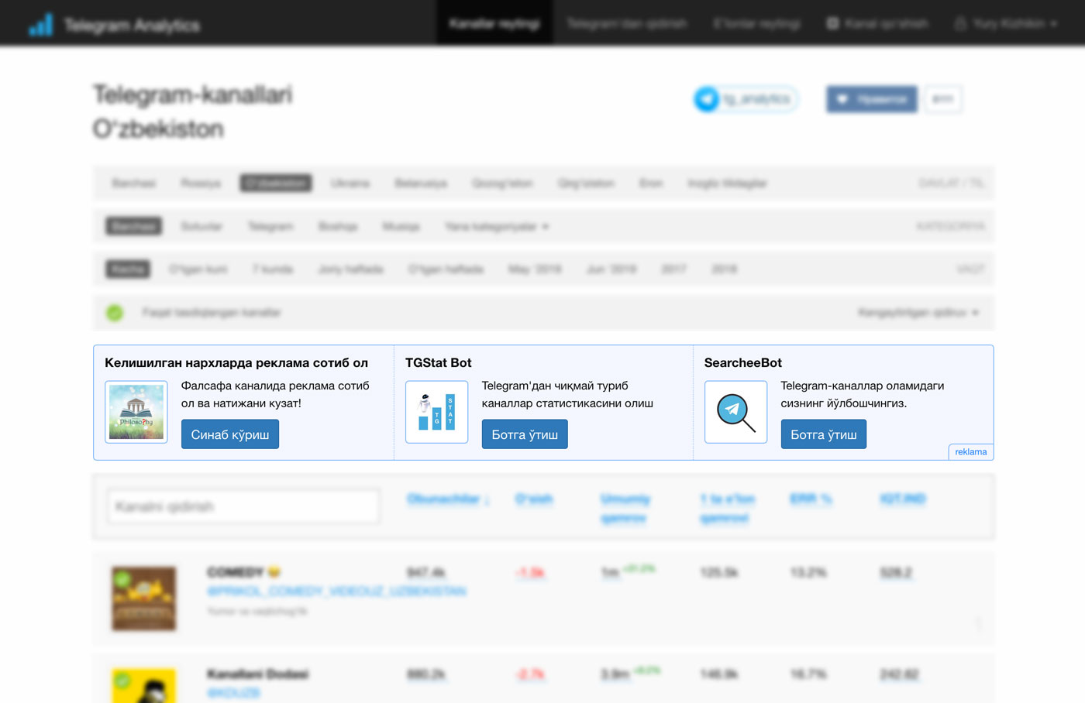The height and width of the screenshot is (703, 1085).
Task: Toggle the green verified-channels checkmark
Action: click(x=115, y=313)
